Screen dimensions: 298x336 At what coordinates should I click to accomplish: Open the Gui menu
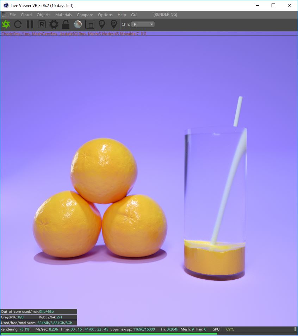pos(134,15)
